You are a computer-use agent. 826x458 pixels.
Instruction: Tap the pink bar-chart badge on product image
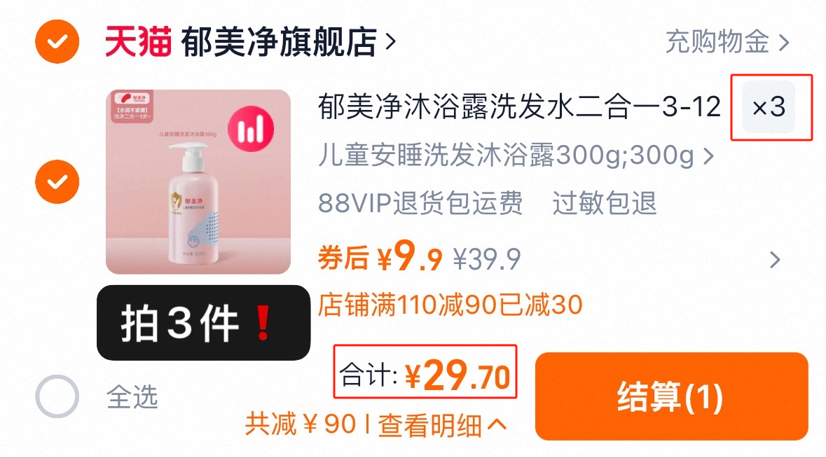pyautogui.click(x=251, y=129)
